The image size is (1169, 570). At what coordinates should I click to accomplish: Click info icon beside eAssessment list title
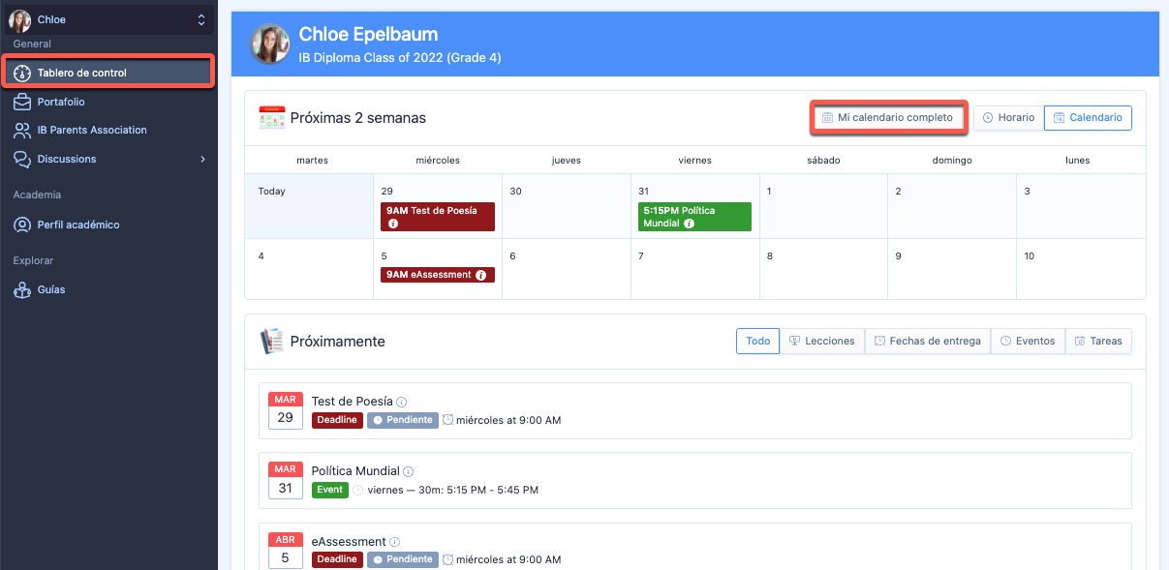pos(395,542)
